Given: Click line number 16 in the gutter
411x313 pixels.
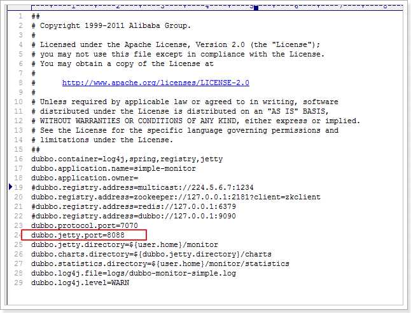Looking at the screenshot, I should click(x=18, y=159).
